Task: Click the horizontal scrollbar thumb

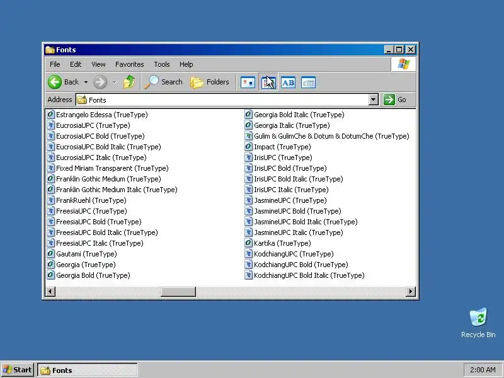Action: [x=178, y=292]
